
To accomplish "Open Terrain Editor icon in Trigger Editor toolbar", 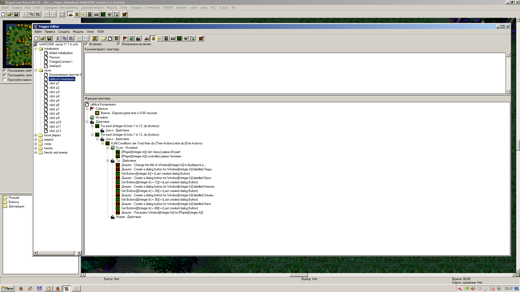I will 147,38.
